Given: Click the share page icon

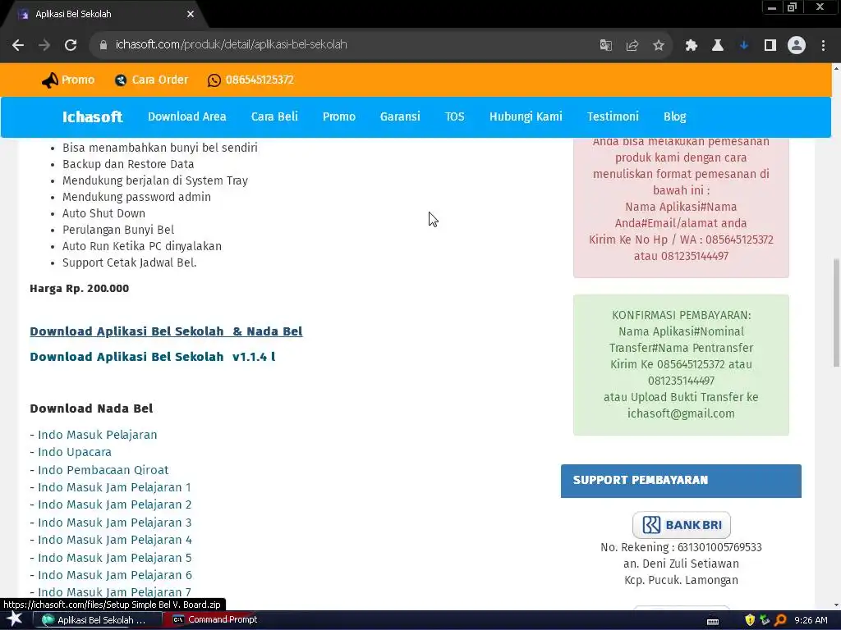Looking at the screenshot, I should [x=632, y=45].
